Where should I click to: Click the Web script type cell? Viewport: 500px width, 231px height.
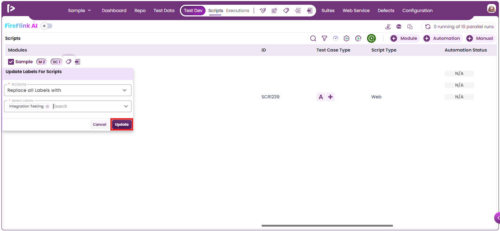(x=376, y=97)
